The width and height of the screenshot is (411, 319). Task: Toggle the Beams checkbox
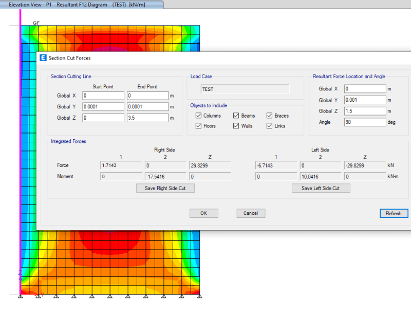point(236,116)
